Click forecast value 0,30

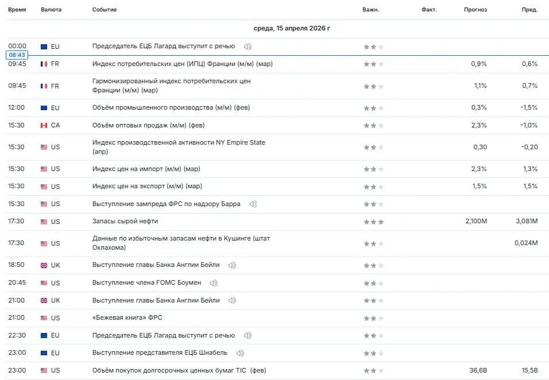[480, 147]
